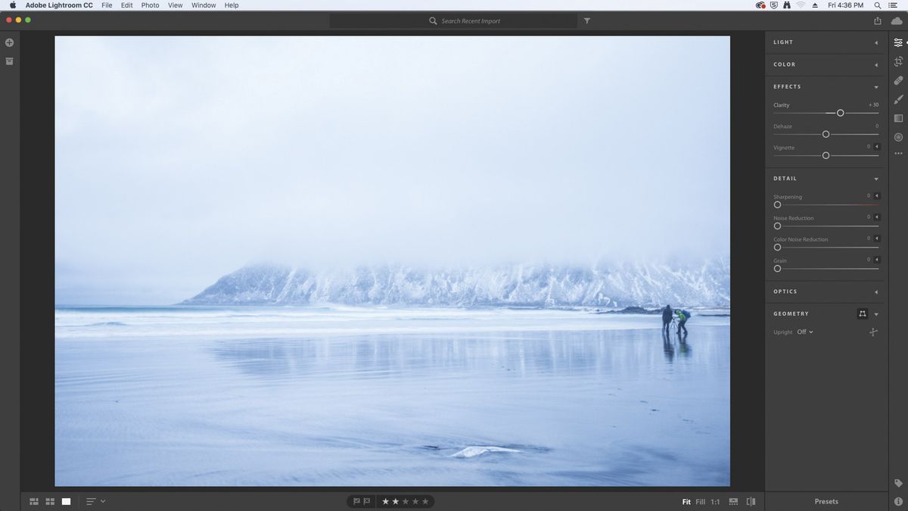Open the Upright dropdown in Geometry panel

click(x=806, y=332)
